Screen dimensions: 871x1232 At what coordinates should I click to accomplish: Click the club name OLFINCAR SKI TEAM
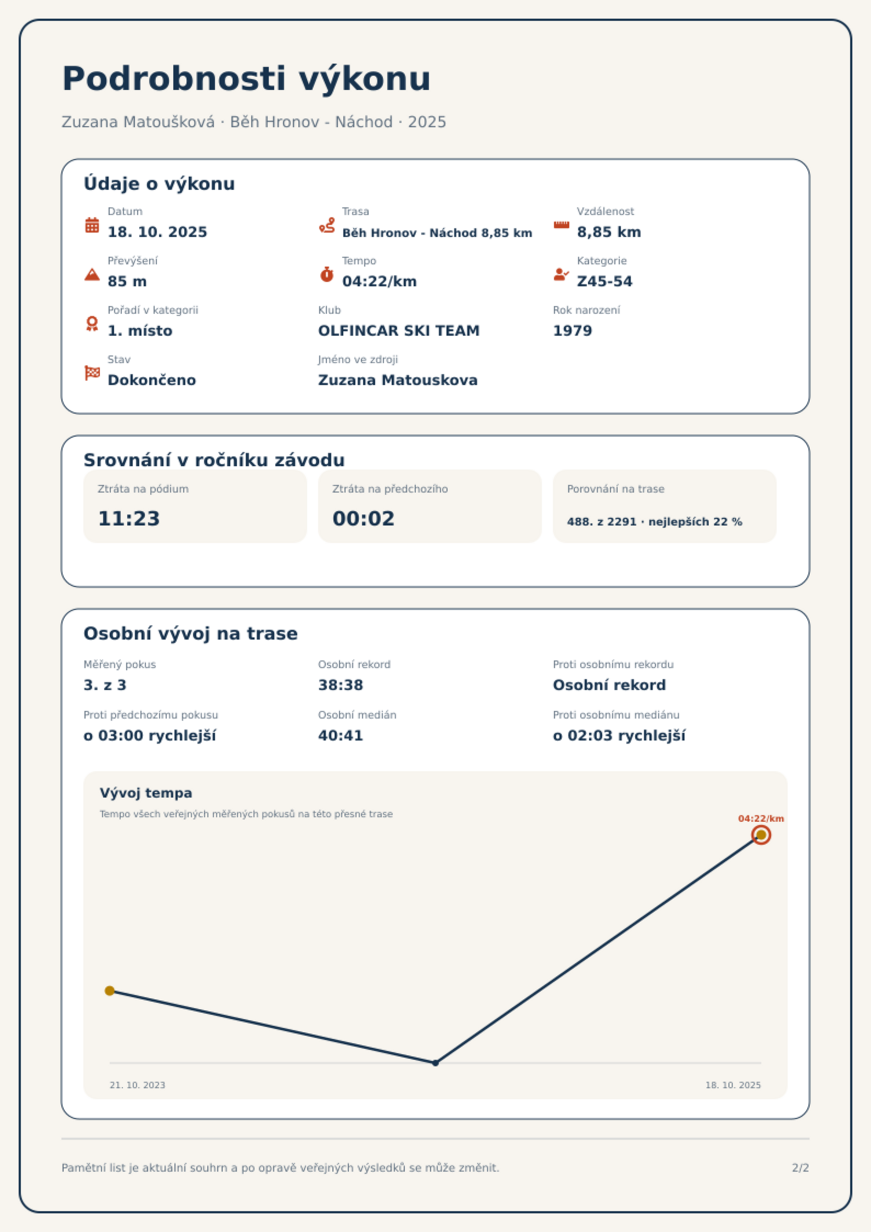coord(399,331)
